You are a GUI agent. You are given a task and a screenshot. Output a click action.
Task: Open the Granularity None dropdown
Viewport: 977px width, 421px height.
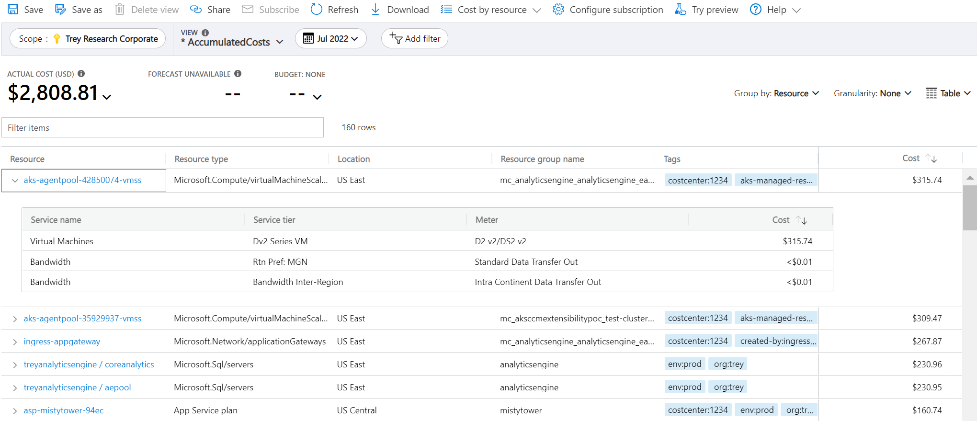[x=872, y=93]
